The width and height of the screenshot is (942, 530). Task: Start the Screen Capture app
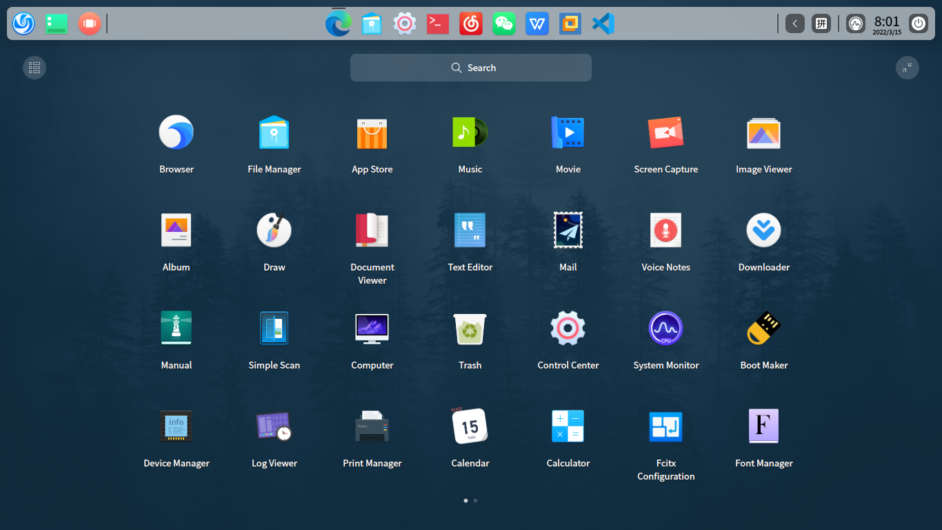666,132
